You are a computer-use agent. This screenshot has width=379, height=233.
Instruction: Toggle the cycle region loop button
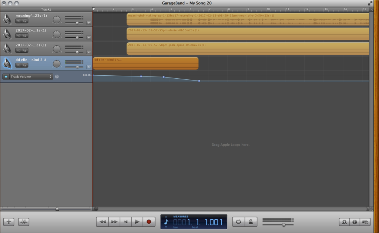[x=239, y=222]
